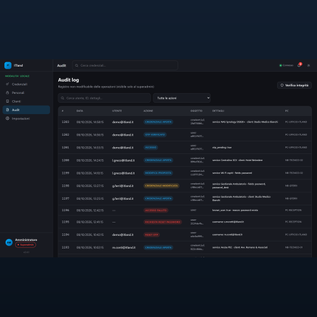Focus the Cerca credenziali search field
The image size is (317, 317).
pos(125,65)
